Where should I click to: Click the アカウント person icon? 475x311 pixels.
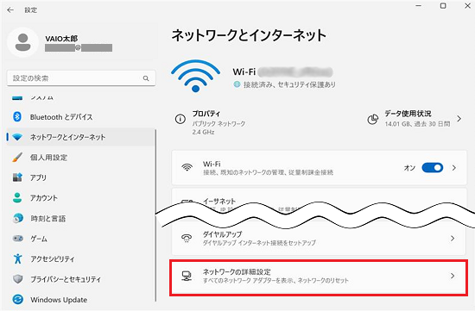(x=17, y=197)
